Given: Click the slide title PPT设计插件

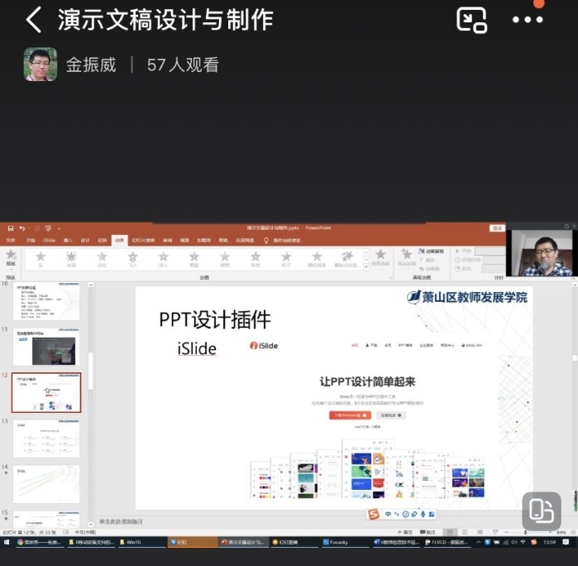Looking at the screenshot, I should pyautogui.click(x=215, y=319).
